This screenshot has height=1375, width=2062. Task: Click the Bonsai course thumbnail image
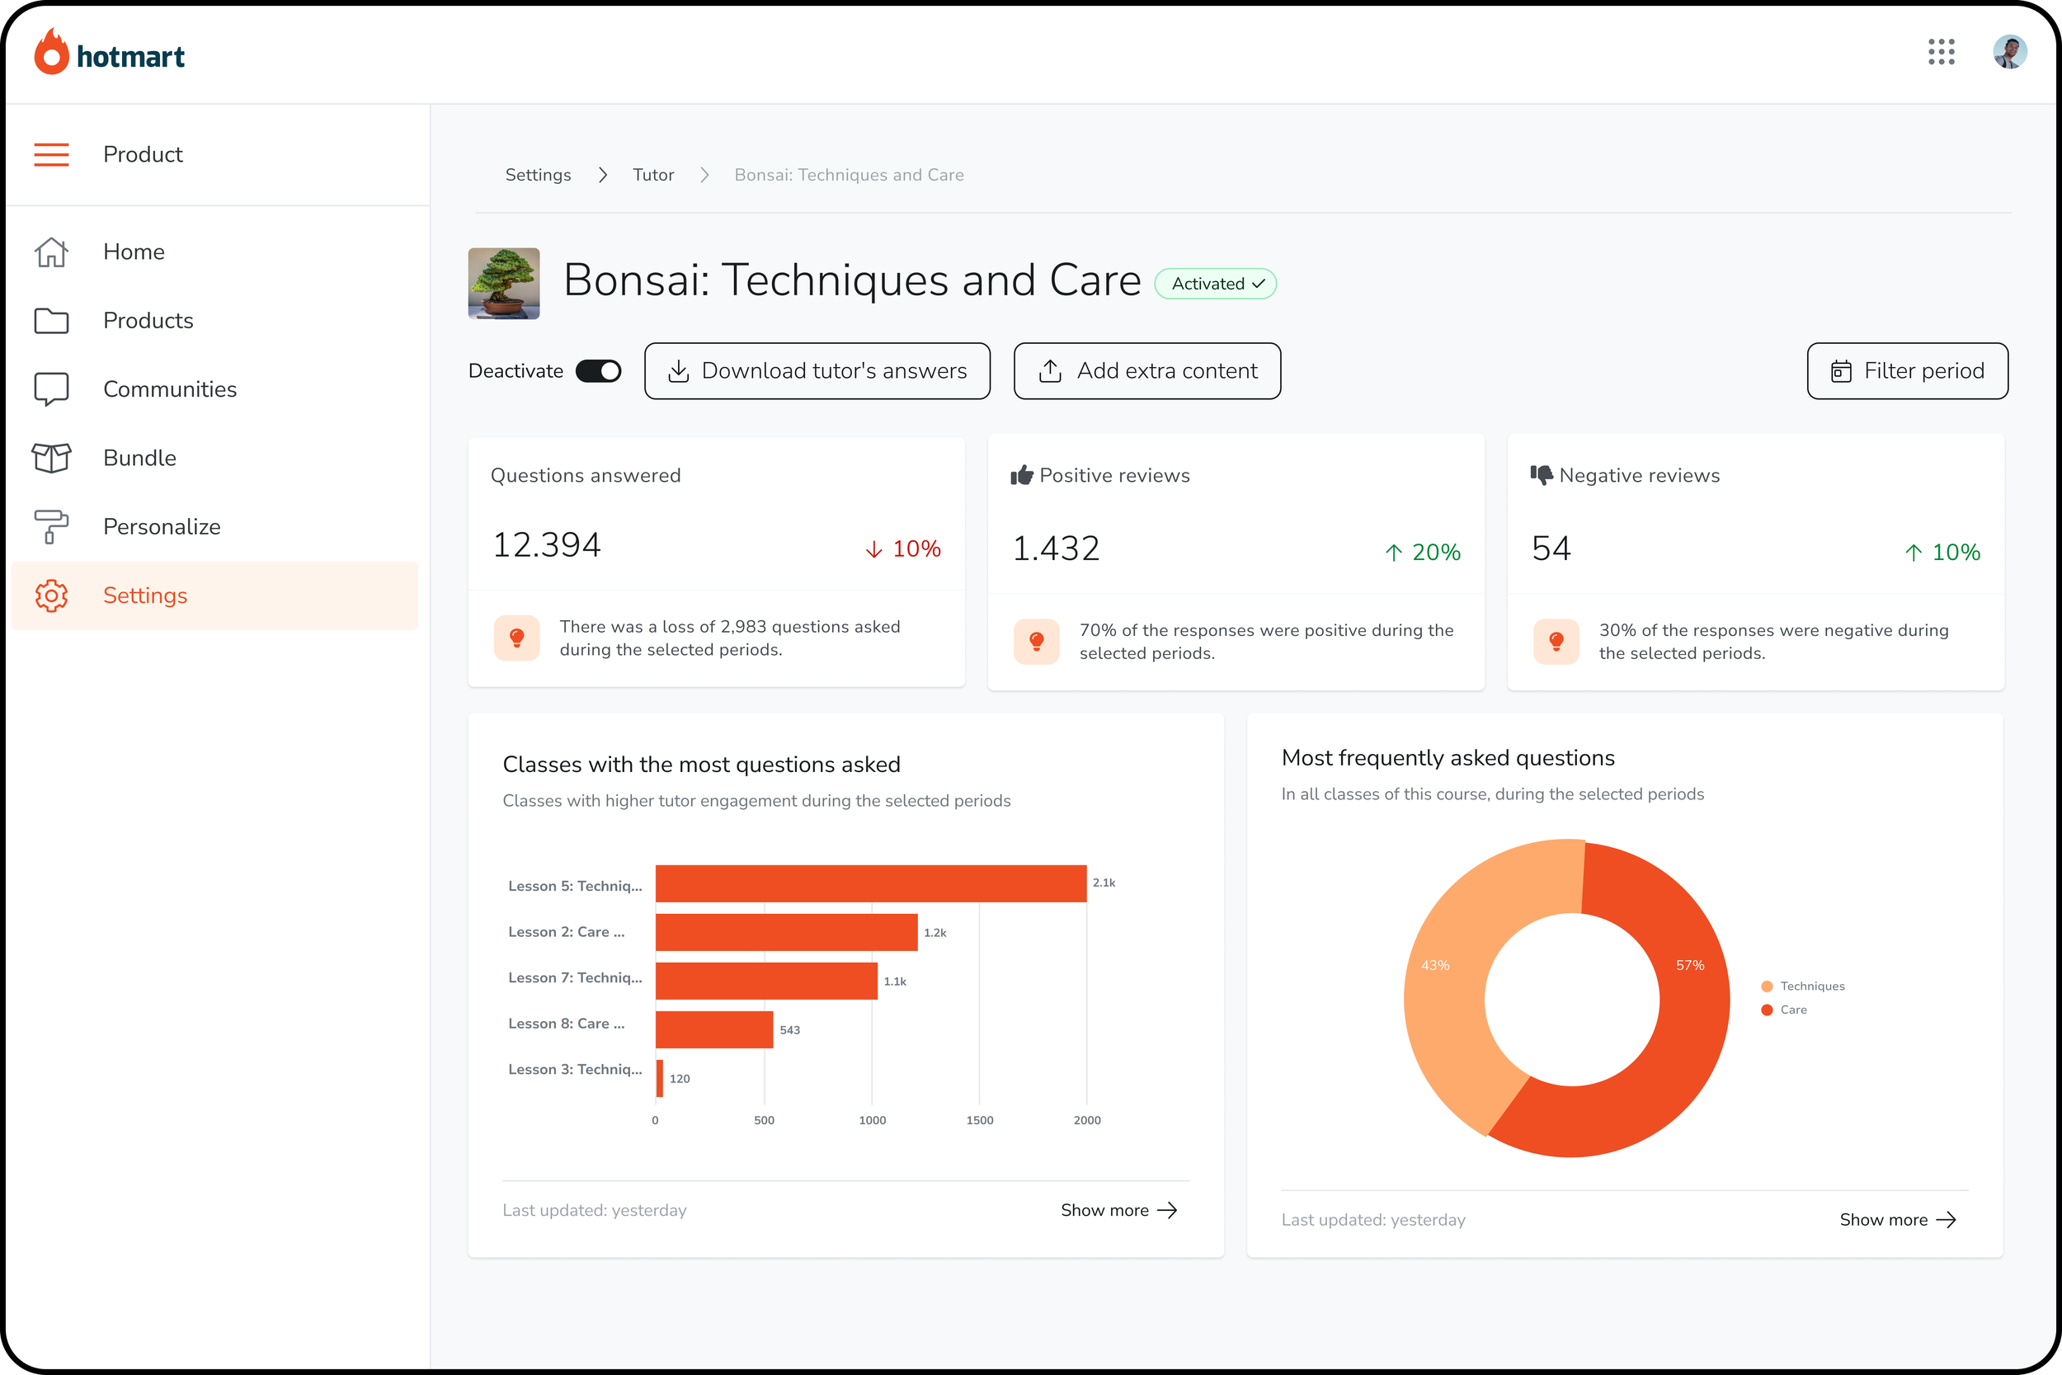504,284
